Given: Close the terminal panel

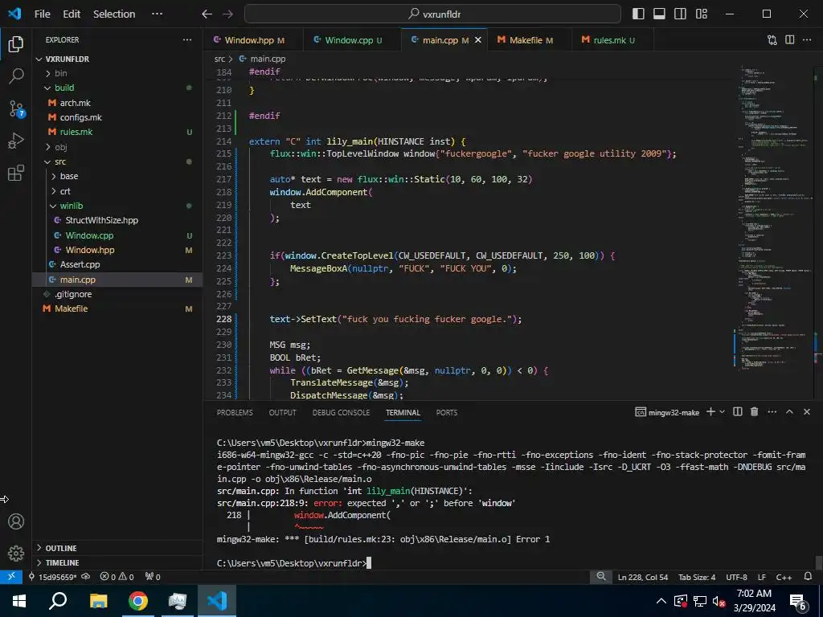Looking at the screenshot, I should [x=807, y=412].
